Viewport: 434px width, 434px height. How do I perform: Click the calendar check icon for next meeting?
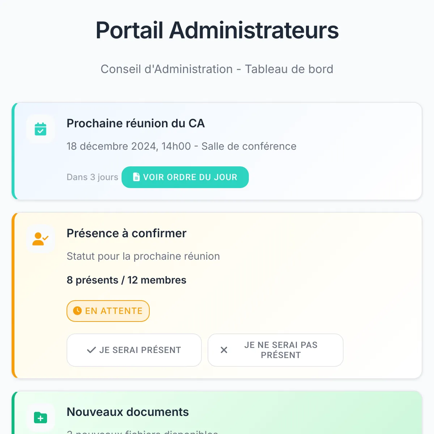coord(41,129)
